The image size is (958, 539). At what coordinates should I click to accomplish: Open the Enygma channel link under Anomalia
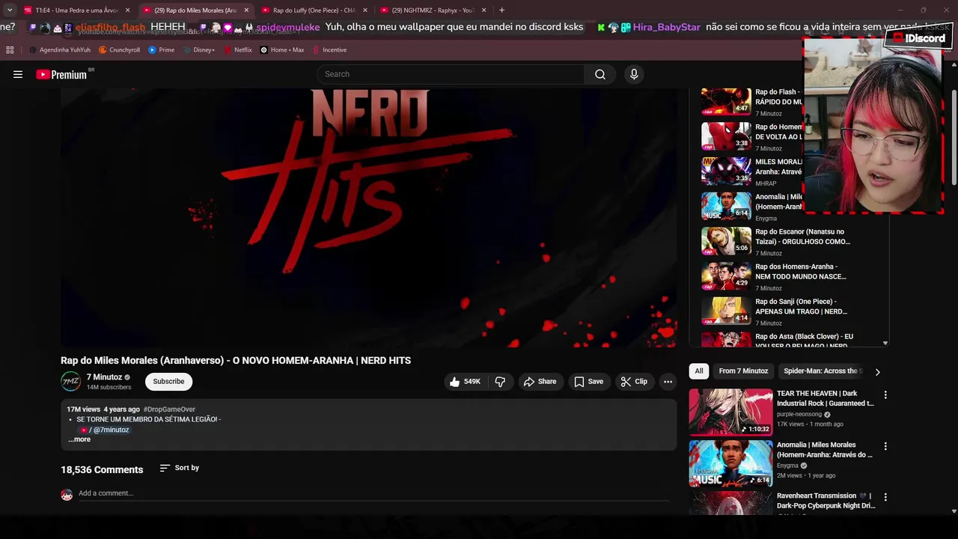[787, 466]
